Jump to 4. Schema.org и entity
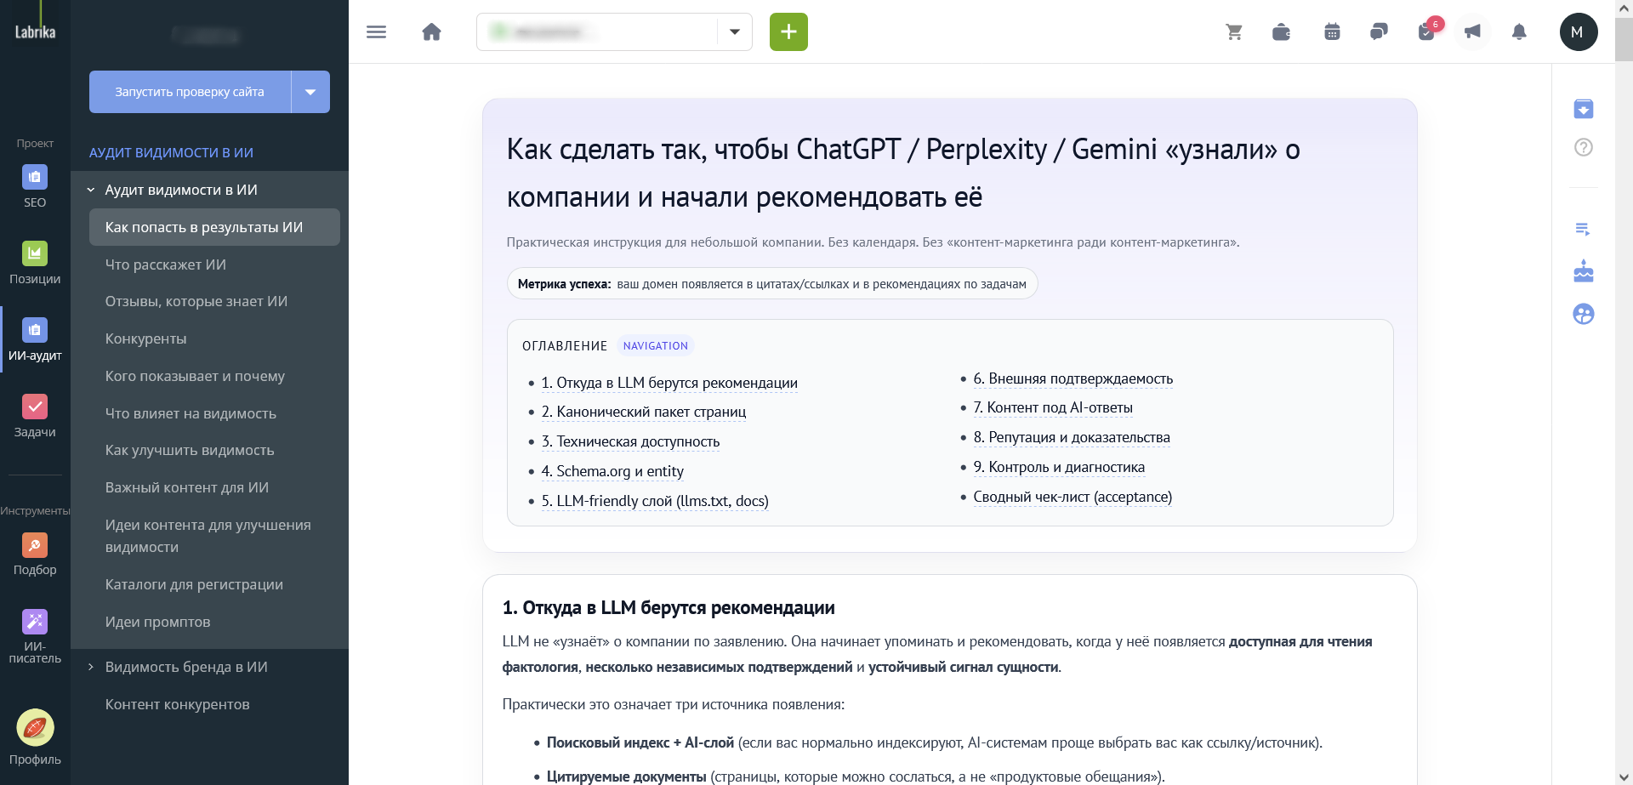1633x785 pixels. [612, 471]
